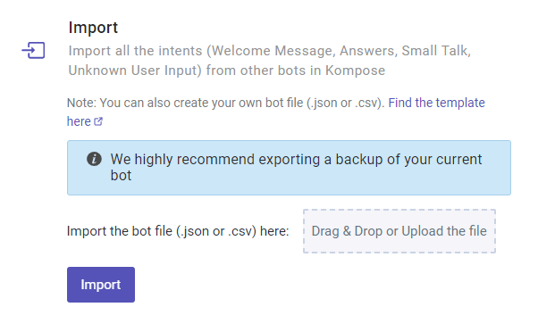
Task: Click the "Import all the intents" description line
Action: point(270,51)
